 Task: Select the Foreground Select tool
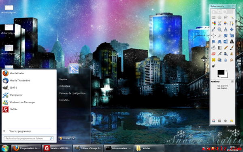point(226,23)
